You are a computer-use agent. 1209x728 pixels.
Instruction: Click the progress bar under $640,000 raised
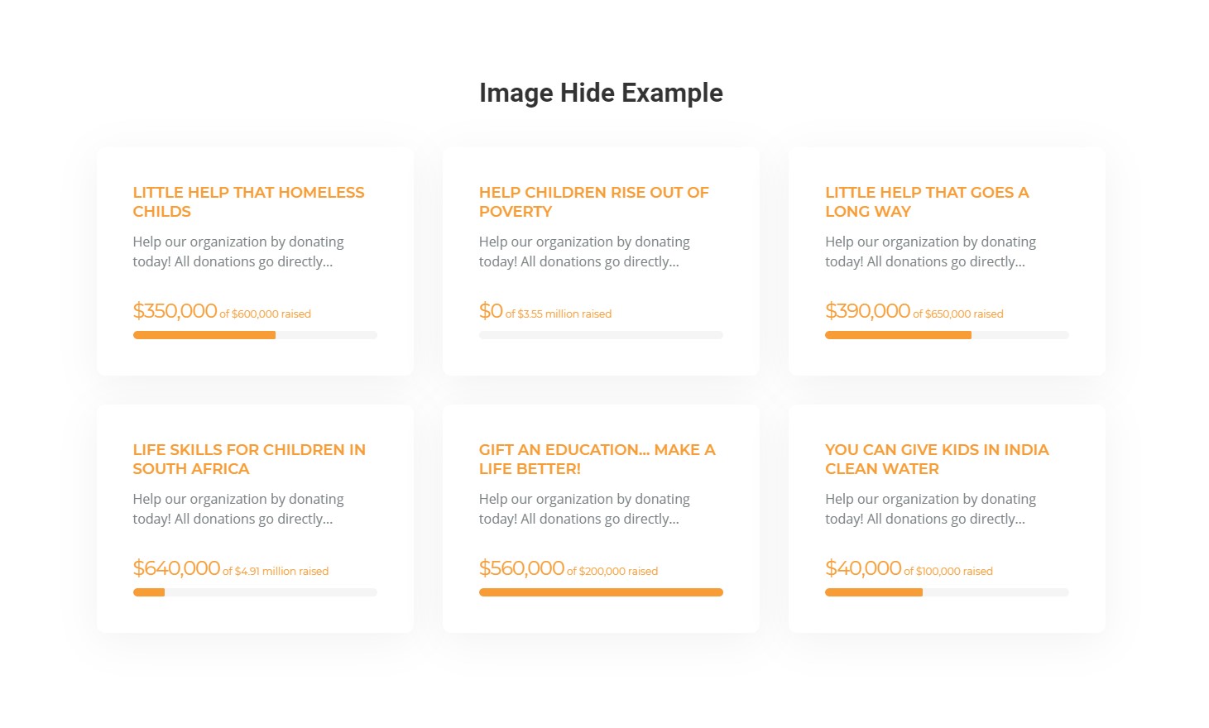click(x=255, y=592)
